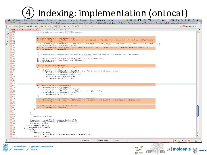This screenshot has height=155, width=207.
Task: Open the Refactor menu
Action: [51, 20]
